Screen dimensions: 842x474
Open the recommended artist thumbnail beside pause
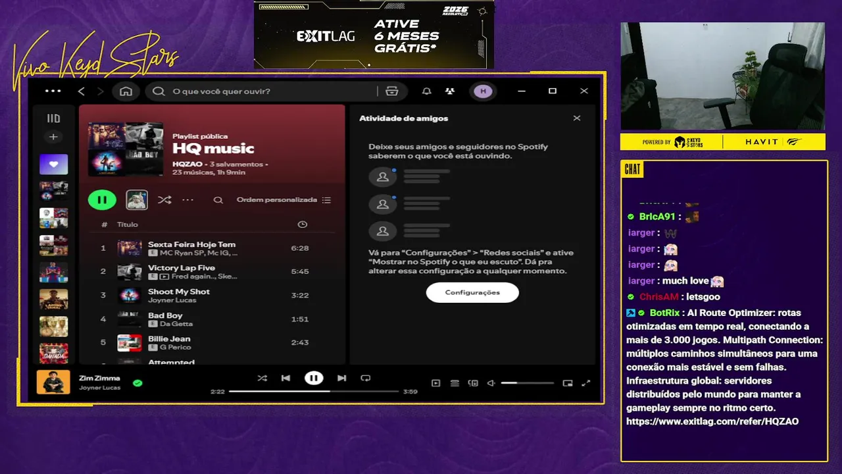click(x=137, y=199)
